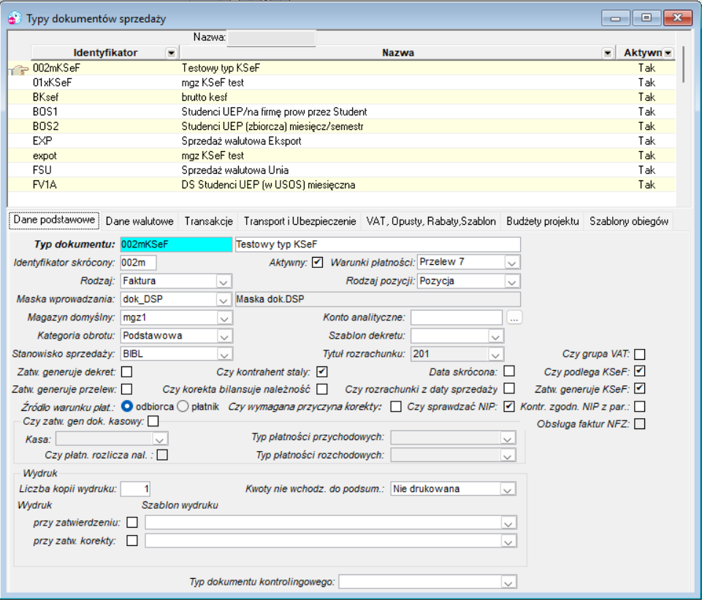Enable wydruk przy zatwierdzeniu checkbox
Image resolution: width=702 pixels, height=600 pixels.
(x=132, y=522)
